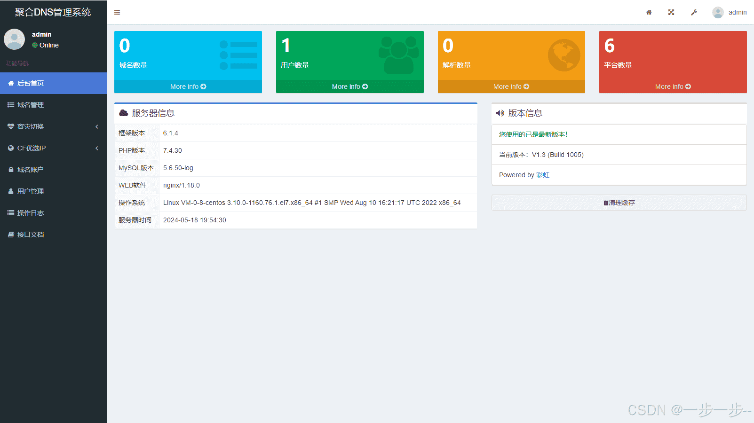Click the admin avatar thumbnail in sidebar
754x423 pixels.
pyautogui.click(x=14, y=39)
